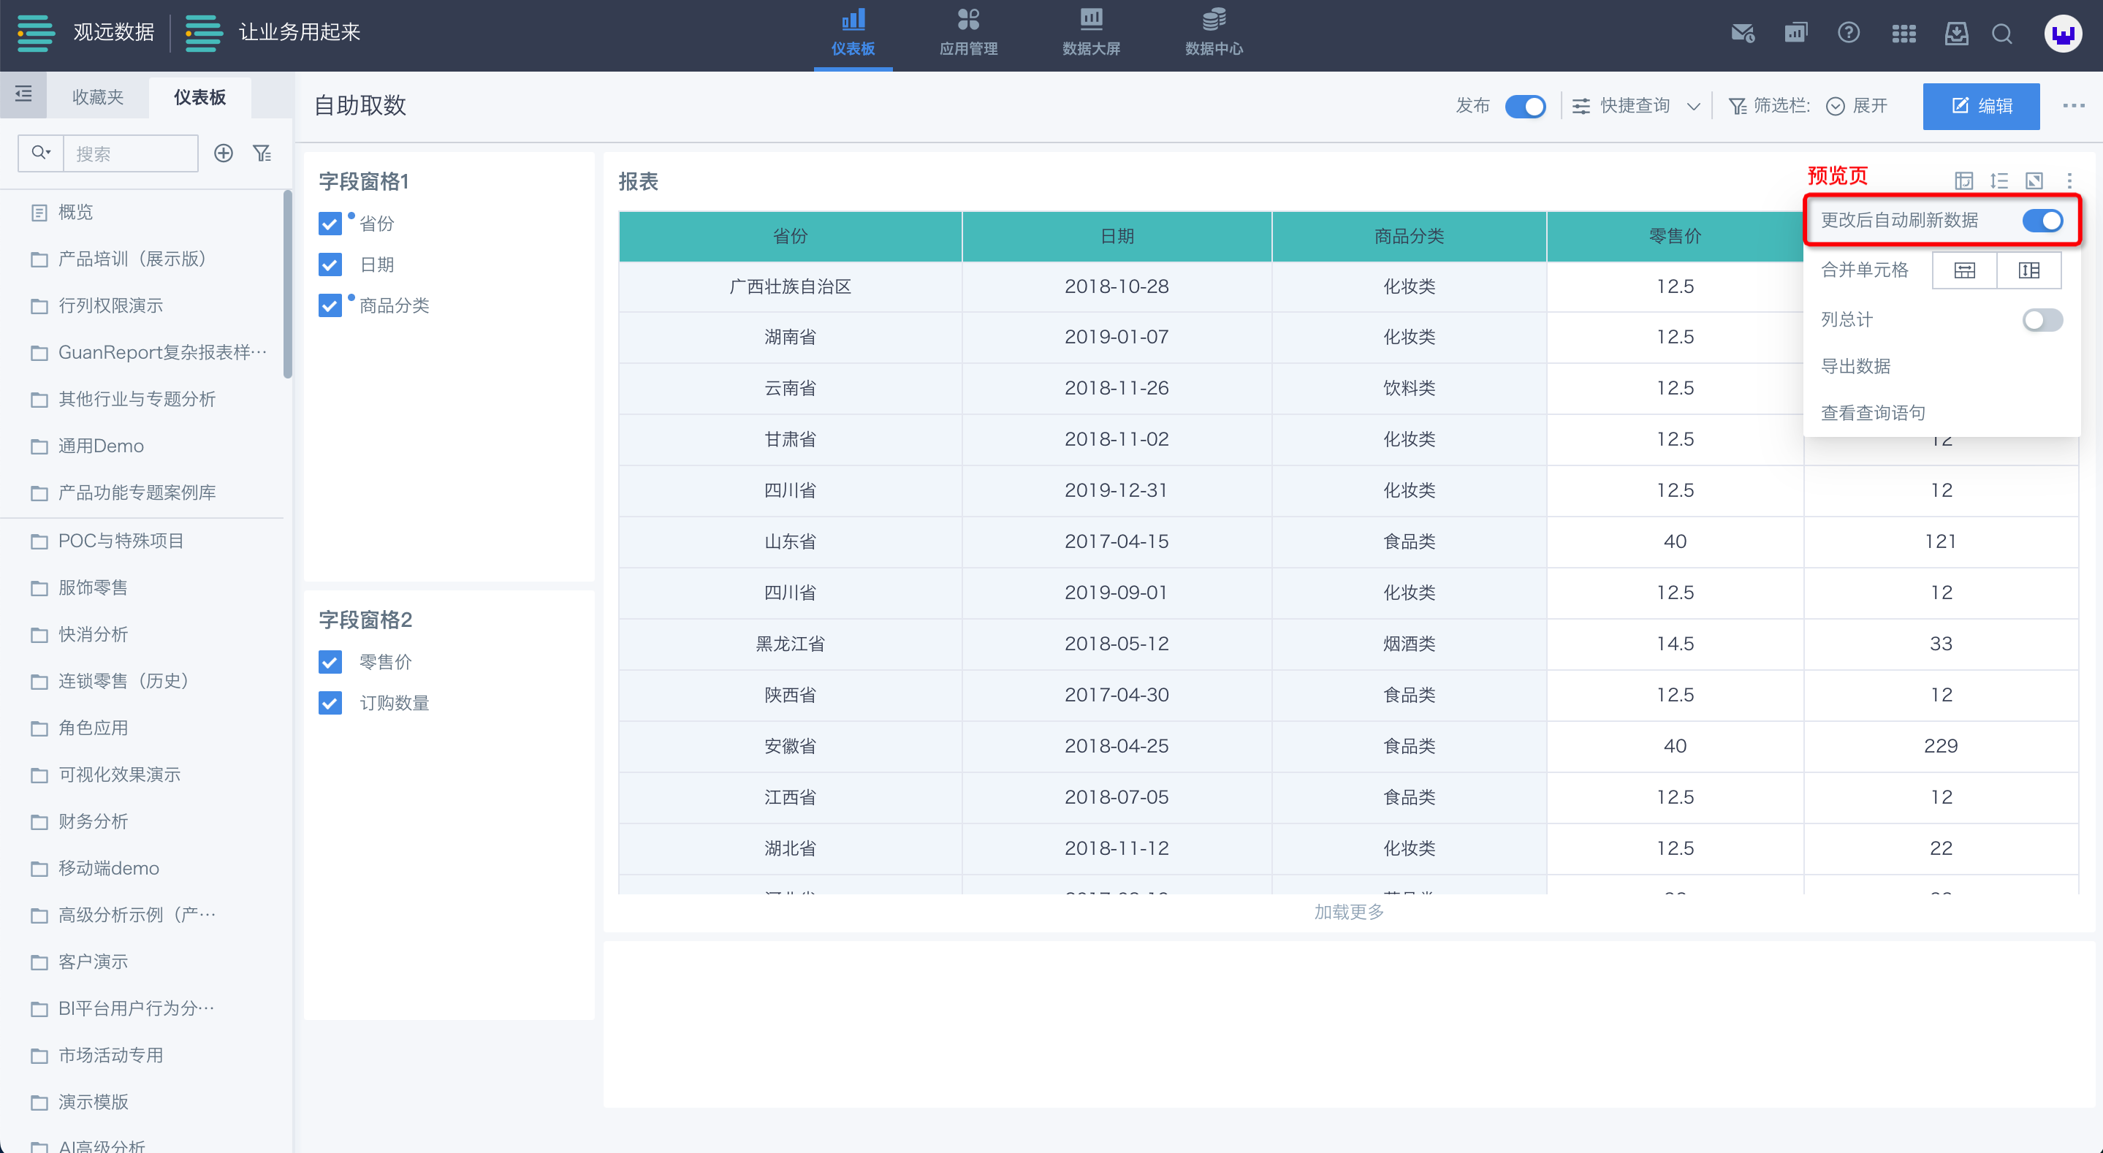
Task: Click the sidebar filter funnel icon
Action: 262,153
